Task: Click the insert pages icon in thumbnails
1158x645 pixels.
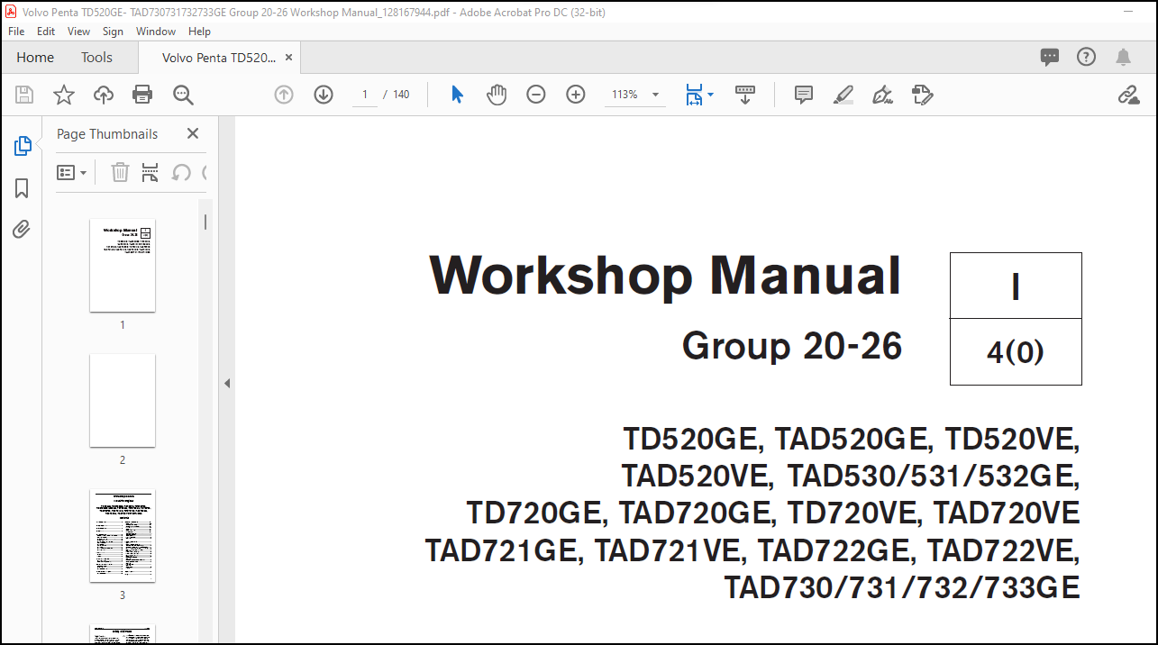Action: pyautogui.click(x=150, y=172)
